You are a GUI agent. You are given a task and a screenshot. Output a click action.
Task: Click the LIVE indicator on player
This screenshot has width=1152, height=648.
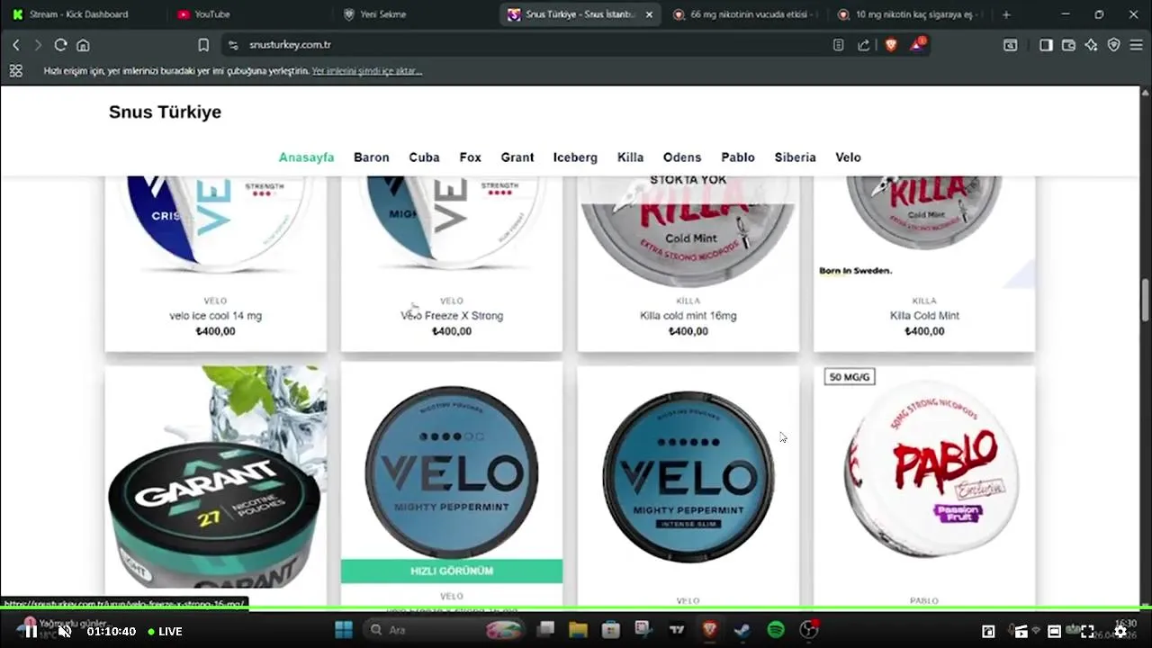coord(166,632)
